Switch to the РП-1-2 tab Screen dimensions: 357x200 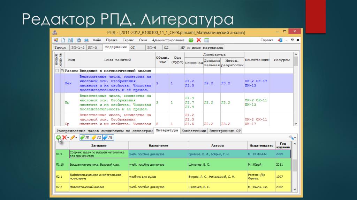click(x=78, y=48)
